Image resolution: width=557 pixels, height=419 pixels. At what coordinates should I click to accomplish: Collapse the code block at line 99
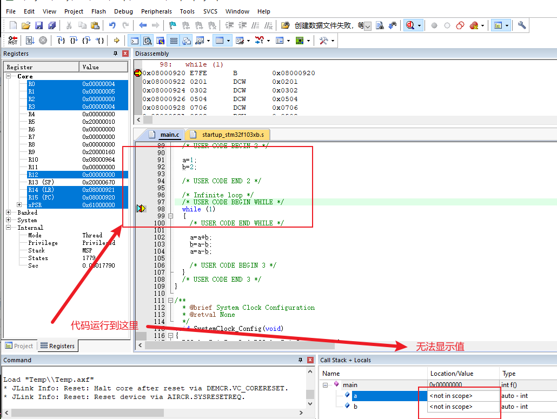pyautogui.click(x=170, y=216)
